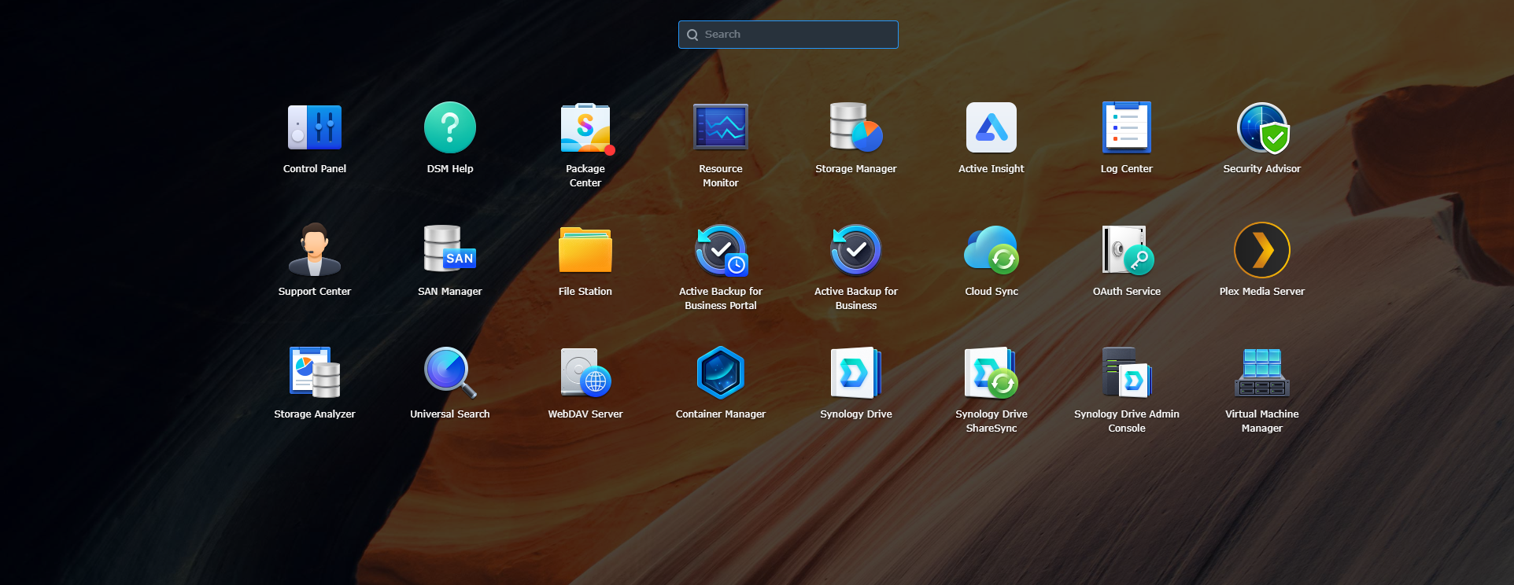The width and height of the screenshot is (1514, 585).
Task: Open Container Manager
Action: tap(721, 373)
